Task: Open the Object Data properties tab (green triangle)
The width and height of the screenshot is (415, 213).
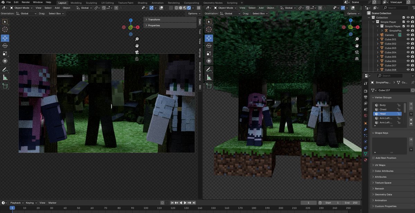Action: (x=366, y=154)
